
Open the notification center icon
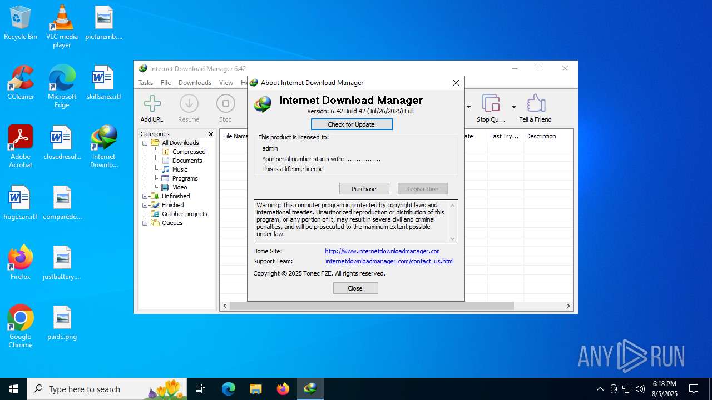pos(694,389)
